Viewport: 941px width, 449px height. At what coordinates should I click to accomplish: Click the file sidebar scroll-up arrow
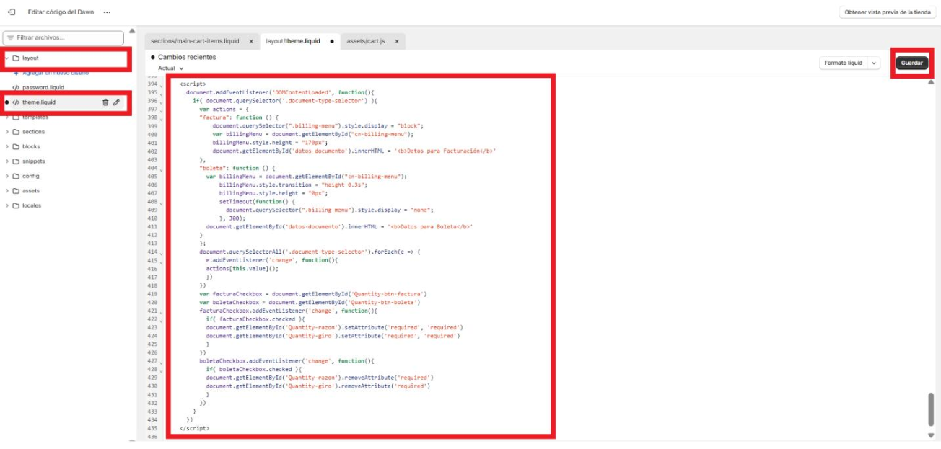[x=132, y=31]
